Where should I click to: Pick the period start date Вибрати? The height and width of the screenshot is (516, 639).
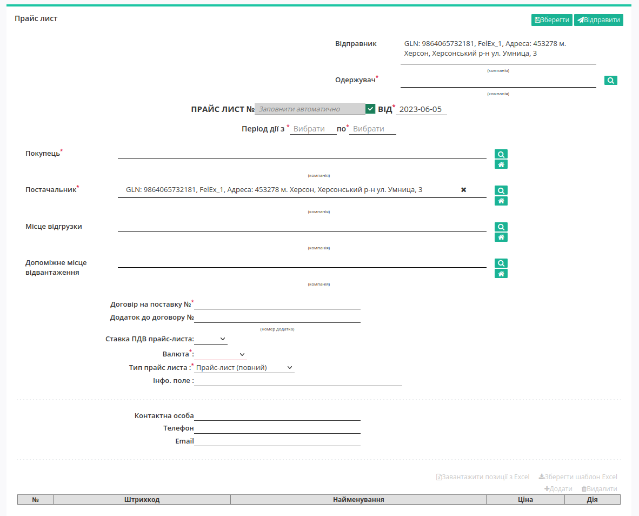click(313, 129)
